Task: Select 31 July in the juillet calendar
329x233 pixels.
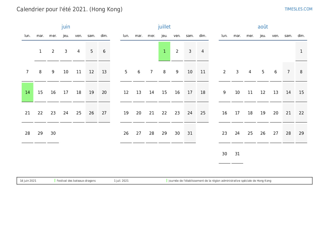Action: 190,133
